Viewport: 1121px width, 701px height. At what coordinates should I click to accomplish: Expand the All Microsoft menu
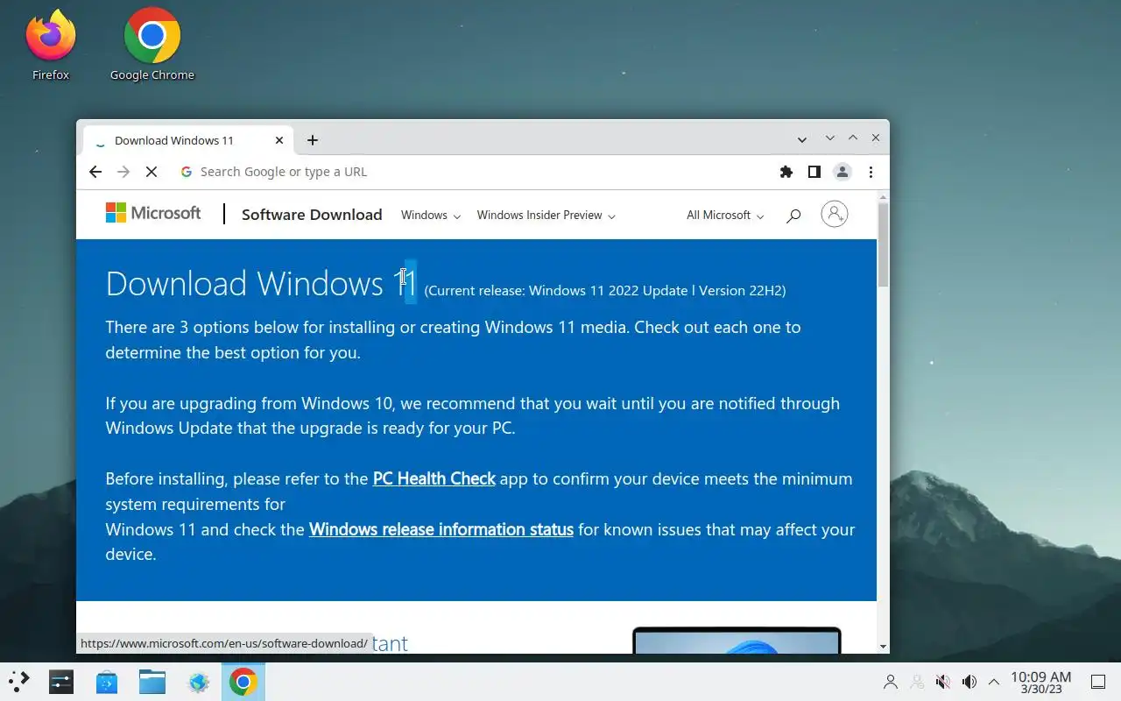click(725, 215)
